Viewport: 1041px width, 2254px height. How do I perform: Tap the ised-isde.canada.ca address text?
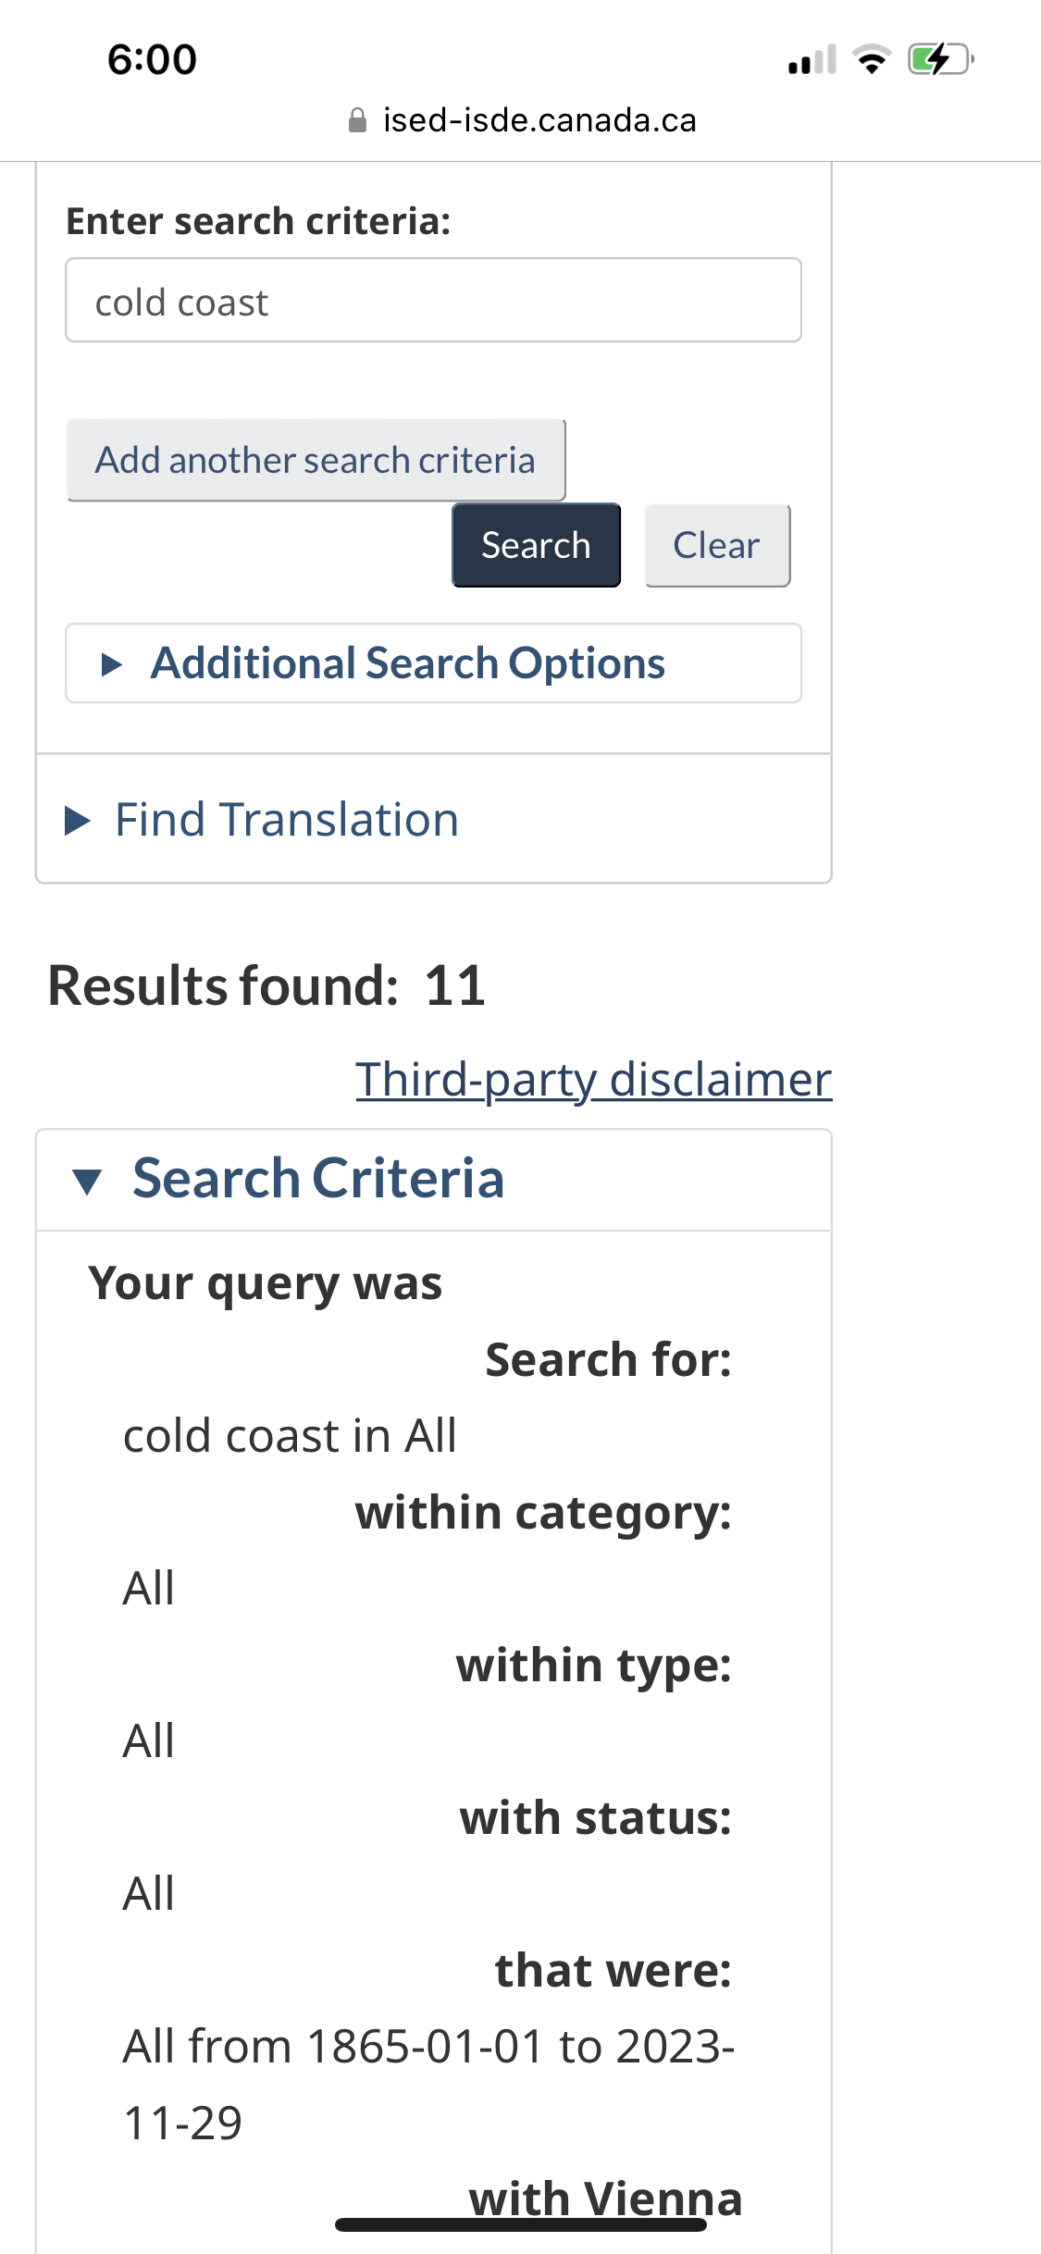coord(539,120)
